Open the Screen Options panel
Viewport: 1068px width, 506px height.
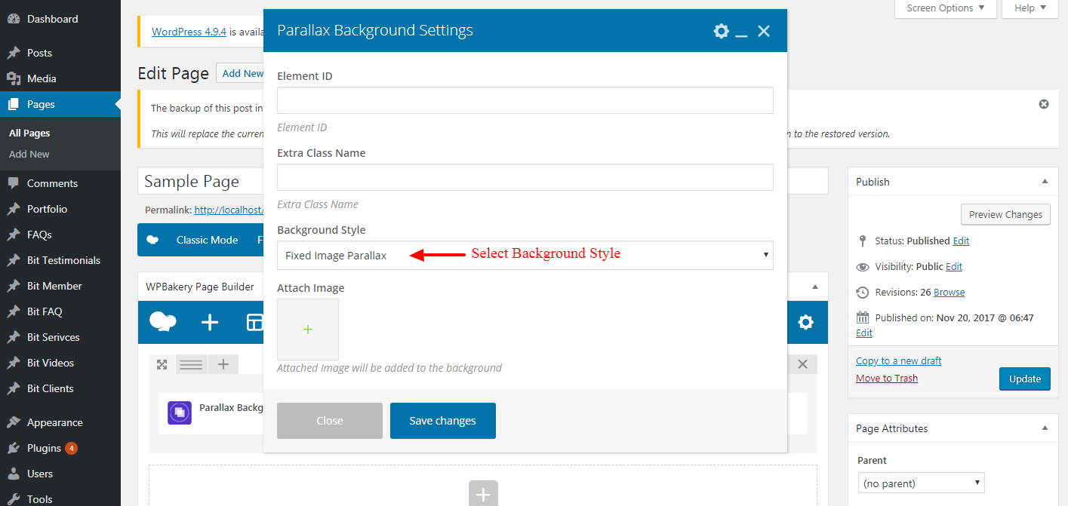pyautogui.click(x=945, y=8)
